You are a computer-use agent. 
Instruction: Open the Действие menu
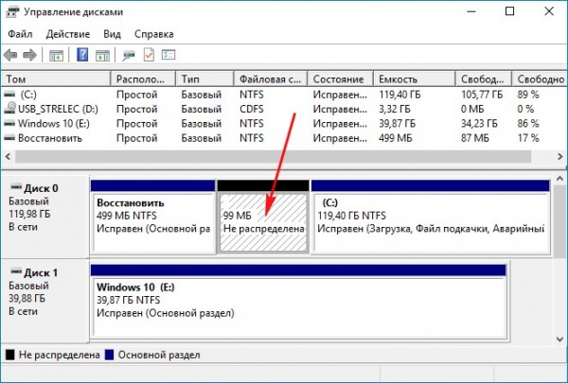click(68, 34)
